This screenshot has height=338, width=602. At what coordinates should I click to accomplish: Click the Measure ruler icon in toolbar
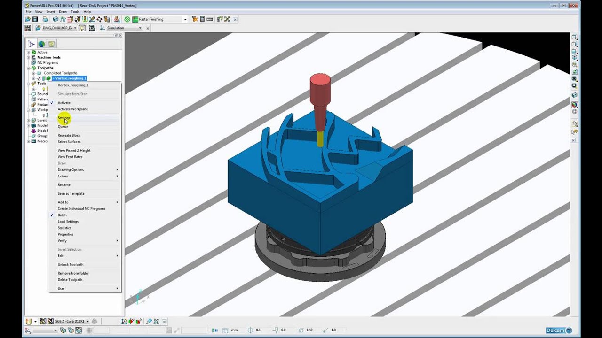point(209,19)
